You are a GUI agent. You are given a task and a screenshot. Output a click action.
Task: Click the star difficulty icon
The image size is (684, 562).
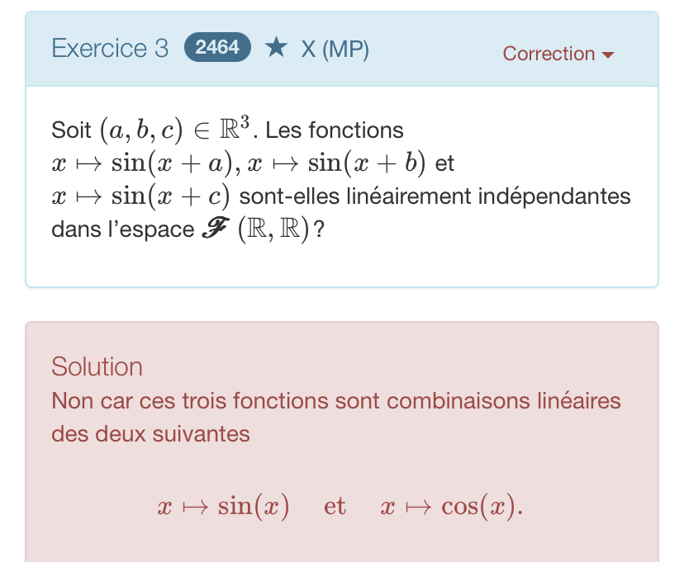pos(275,48)
